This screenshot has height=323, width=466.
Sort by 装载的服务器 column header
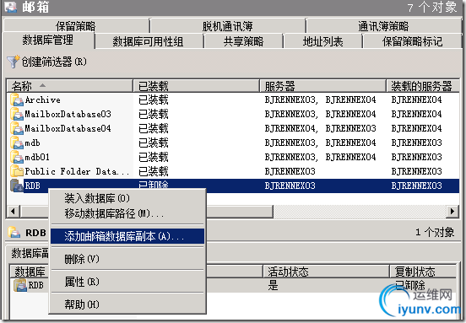(422, 86)
